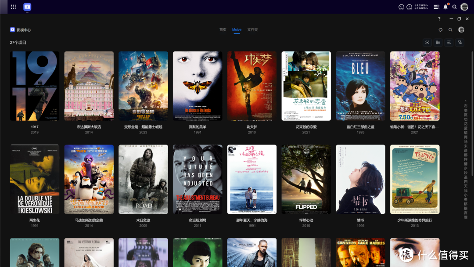Open the sort order options
This screenshot has height=267, width=474.
click(449, 42)
